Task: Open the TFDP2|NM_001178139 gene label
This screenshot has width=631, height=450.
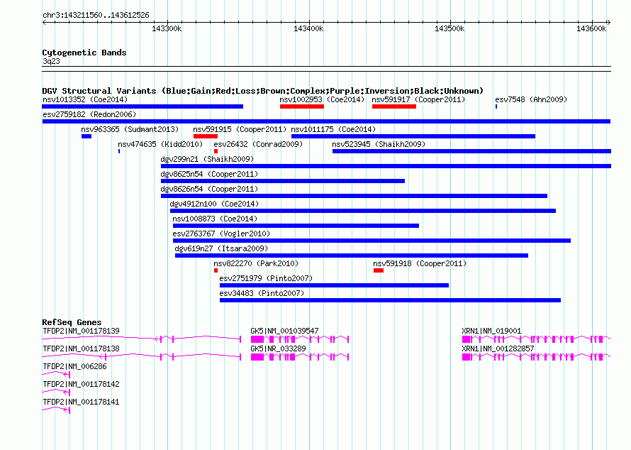Action: (x=81, y=331)
